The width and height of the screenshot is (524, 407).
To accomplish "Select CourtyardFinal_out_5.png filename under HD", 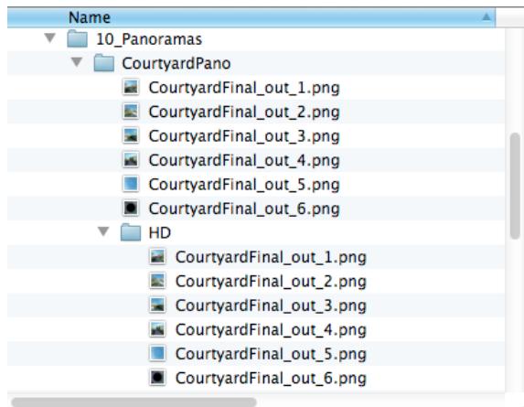I will click(271, 354).
